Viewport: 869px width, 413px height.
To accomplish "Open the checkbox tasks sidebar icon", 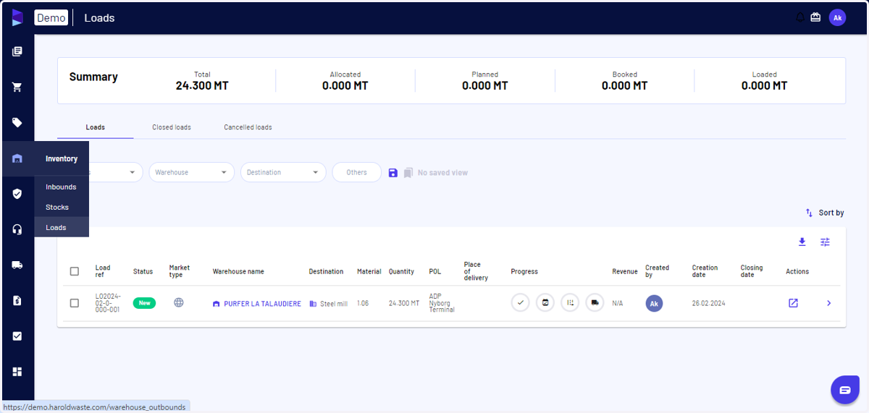I will click(x=17, y=336).
